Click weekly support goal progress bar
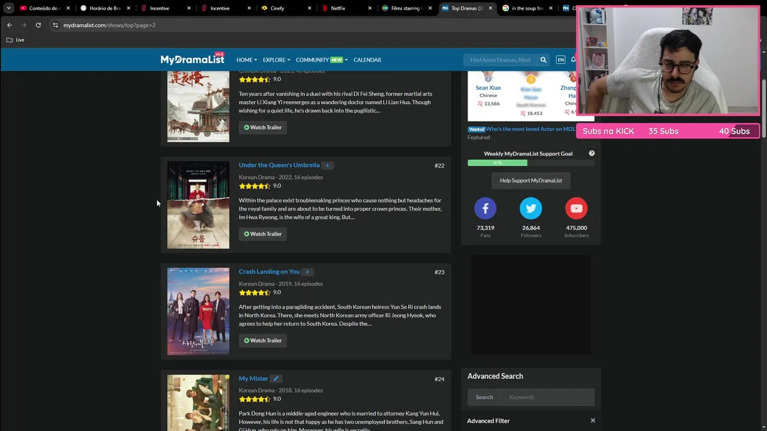The width and height of the screenshot is (767, 431). click(531, 163)
